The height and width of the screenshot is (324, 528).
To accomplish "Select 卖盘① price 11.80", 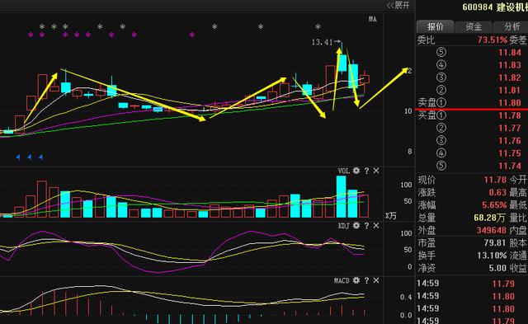I will (510, 102).
